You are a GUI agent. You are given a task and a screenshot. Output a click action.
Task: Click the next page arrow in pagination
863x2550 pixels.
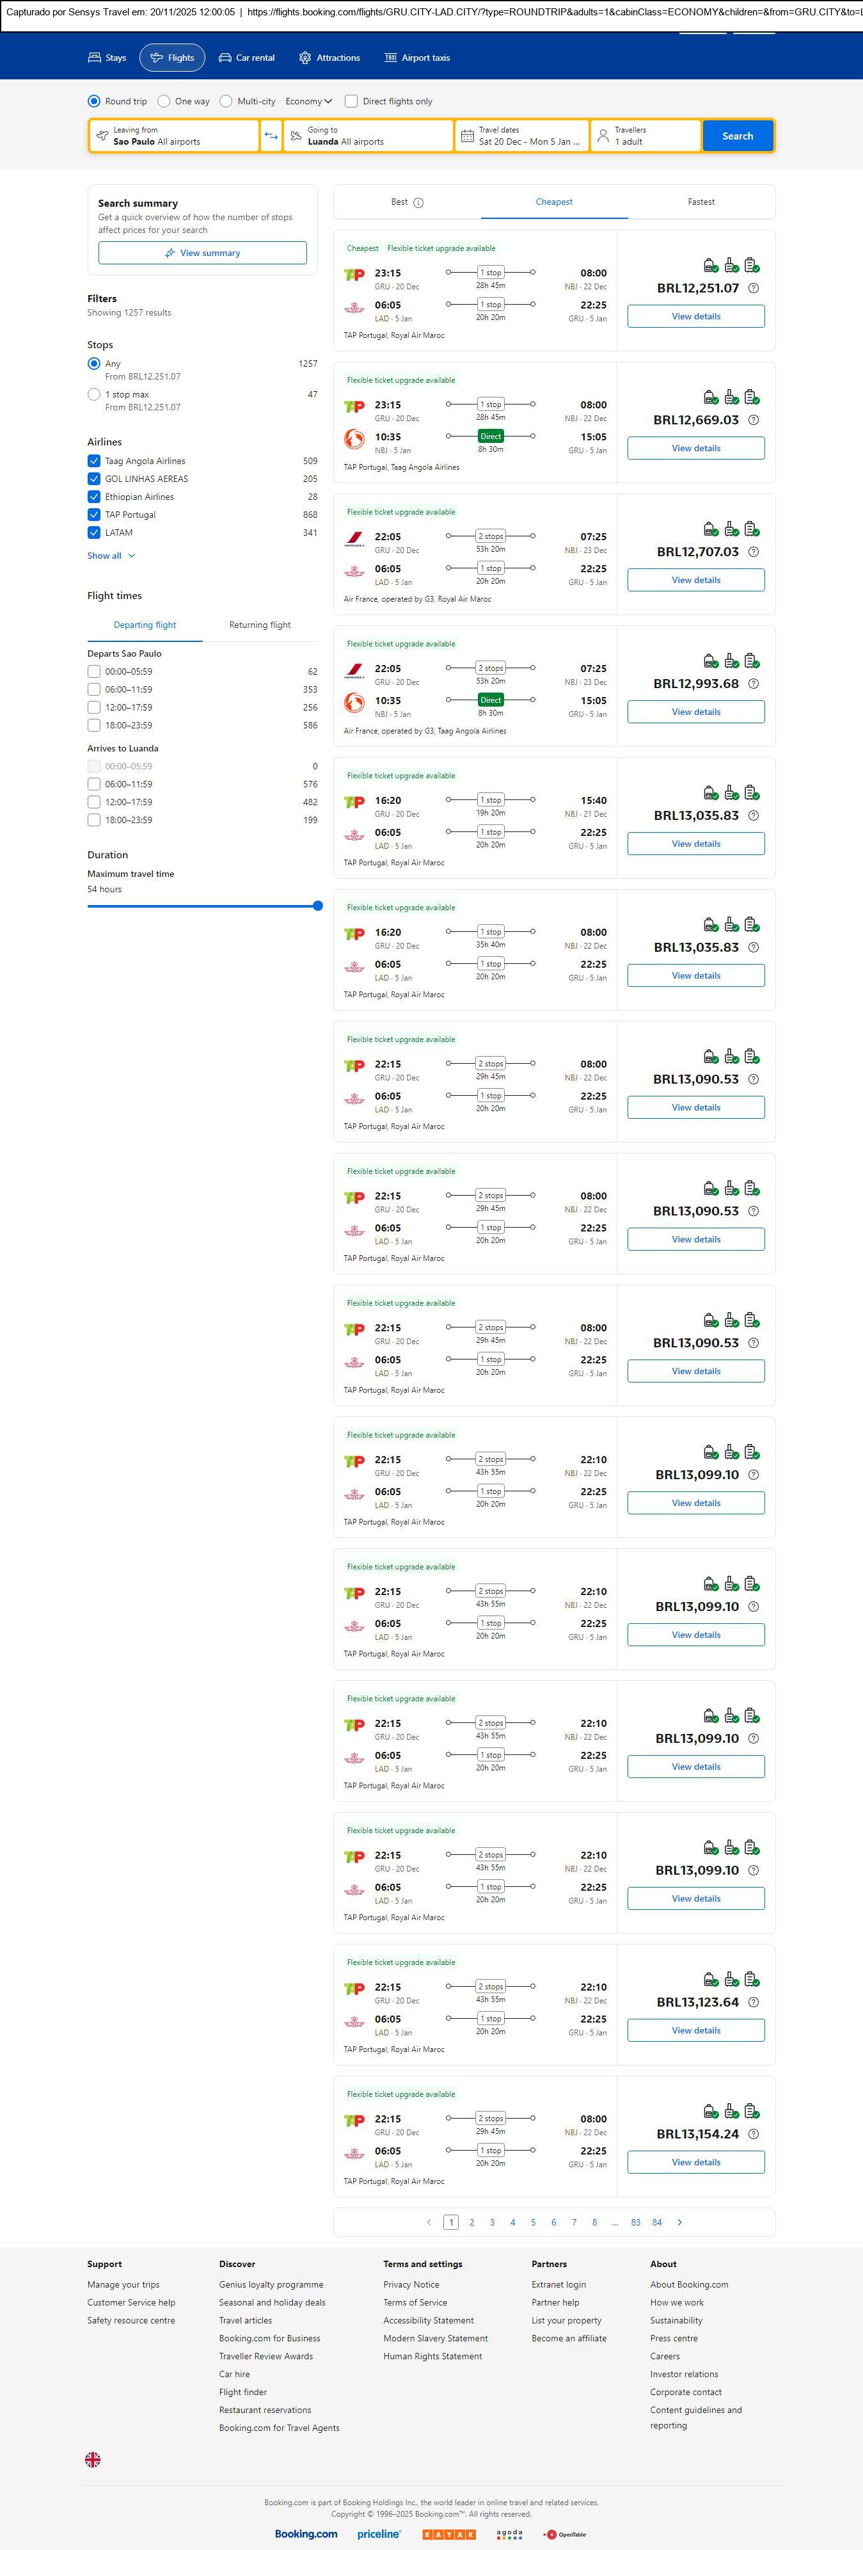[x=679, y=2222]
